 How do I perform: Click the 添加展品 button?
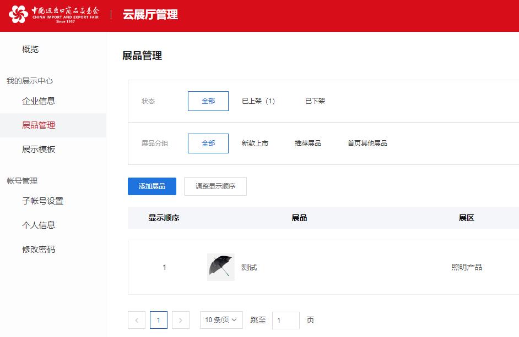click(152, 186)
